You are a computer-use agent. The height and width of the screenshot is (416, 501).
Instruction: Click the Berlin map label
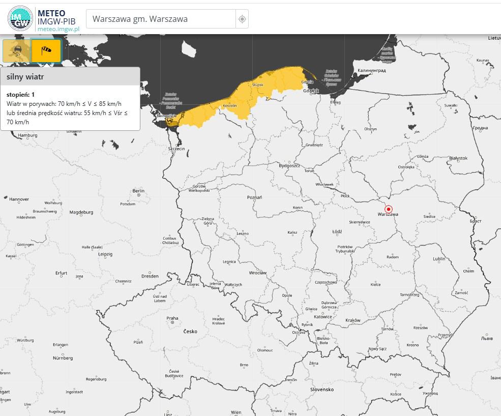coord(138,191)
